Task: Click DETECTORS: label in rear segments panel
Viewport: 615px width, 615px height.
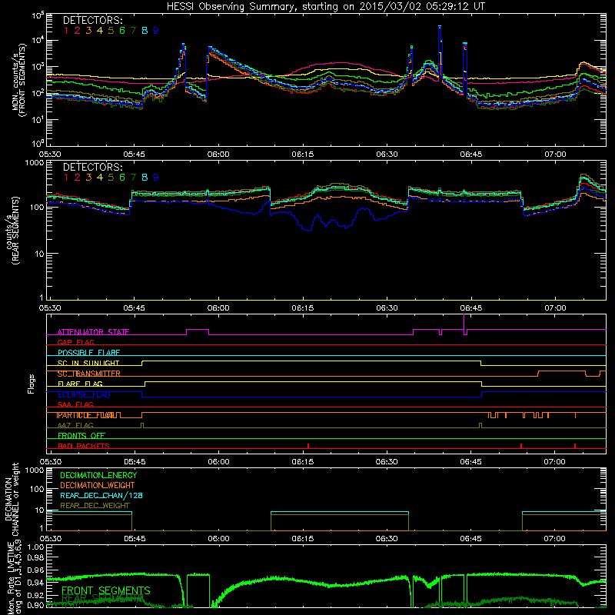Action: [92, 167]
